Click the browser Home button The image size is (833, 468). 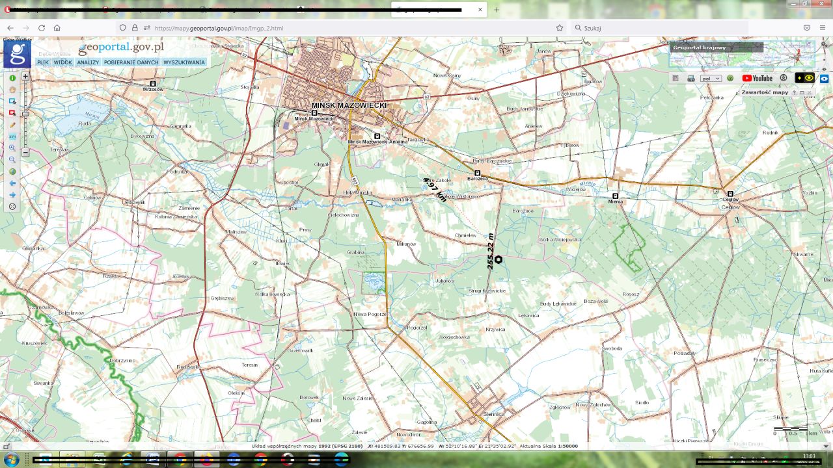(x=57, y=28)
